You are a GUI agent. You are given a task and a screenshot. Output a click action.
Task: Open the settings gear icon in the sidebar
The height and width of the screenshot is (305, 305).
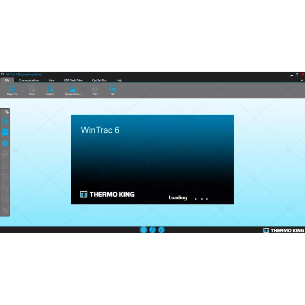coord(5,143)
